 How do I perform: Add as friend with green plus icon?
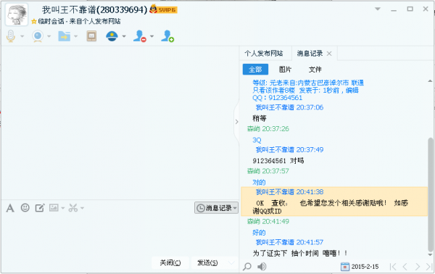(167, 36)
